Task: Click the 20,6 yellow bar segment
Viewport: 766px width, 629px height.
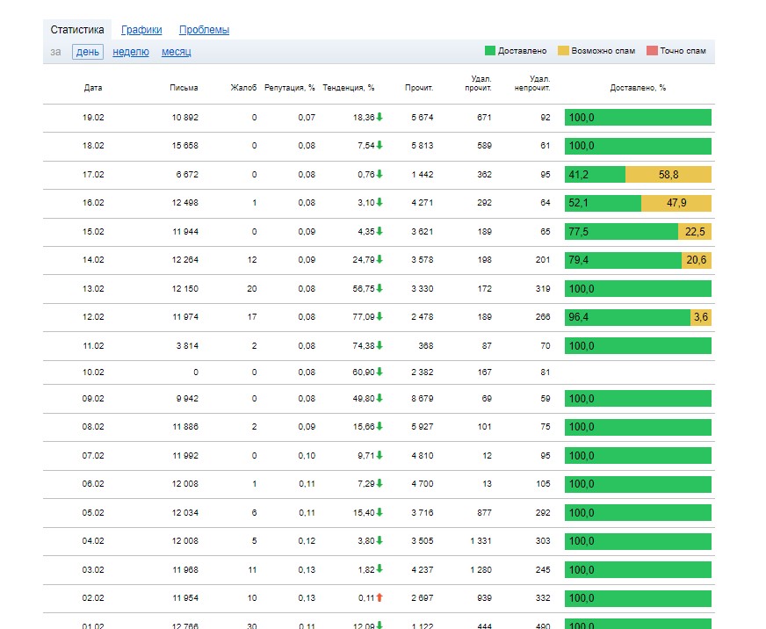Action: pos(696,260)
